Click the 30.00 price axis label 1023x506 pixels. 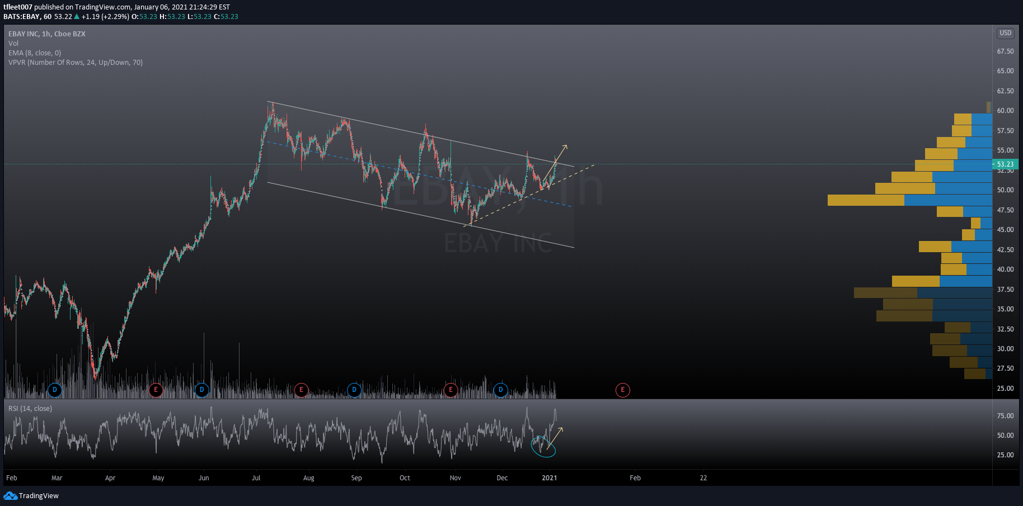pyautogui.click(x=1005, y=349)
